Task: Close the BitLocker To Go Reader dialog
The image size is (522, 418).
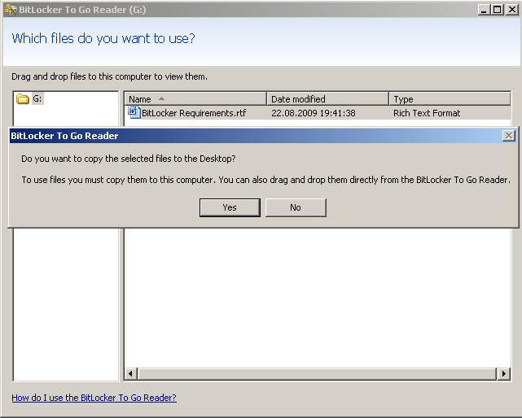Action: point(509,136)
